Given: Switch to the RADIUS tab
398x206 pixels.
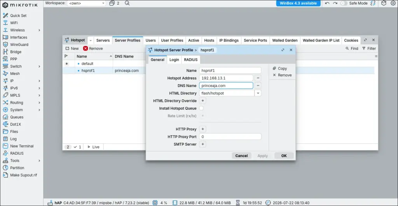Looking at the screenshot, I should (190, 60).
